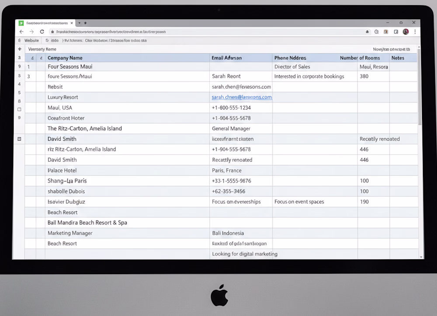
Task: Select the shabolle Dubois cell
Action: 127,191
